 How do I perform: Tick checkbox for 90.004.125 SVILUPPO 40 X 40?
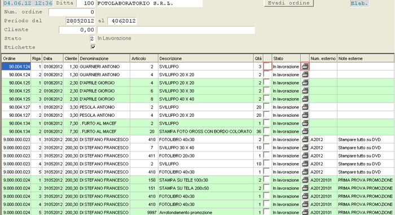[266, 98]
